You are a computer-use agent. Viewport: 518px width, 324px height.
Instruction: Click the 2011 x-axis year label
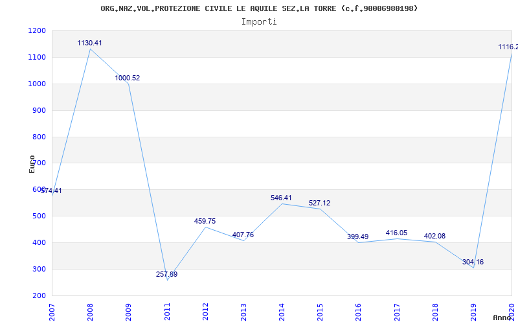click(167, 312)
